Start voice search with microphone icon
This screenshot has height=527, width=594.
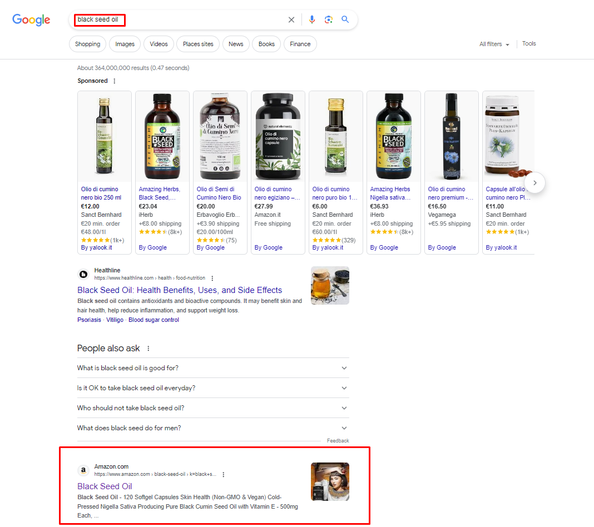click(312, 19)
